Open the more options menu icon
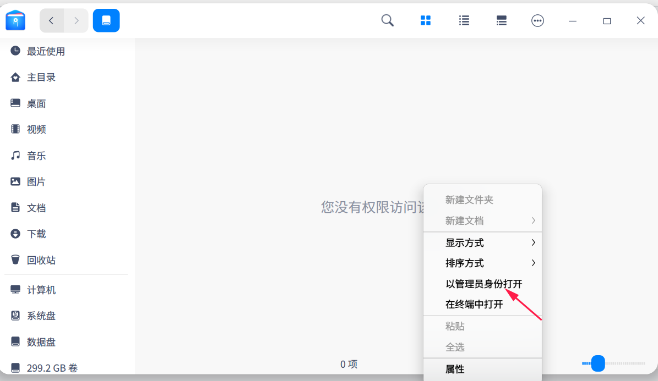The height and width of the screenshot is (381, 658). click(537, 20)
